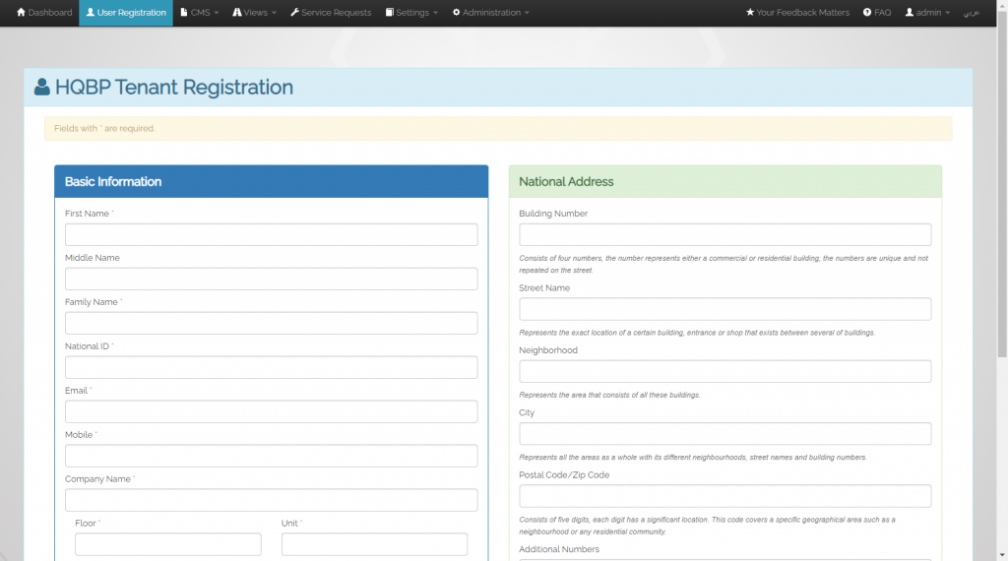Image resolution: width=1008 pixels, height=561 pixels.
Task: Click the User Registration person icon
Action: 91,13
